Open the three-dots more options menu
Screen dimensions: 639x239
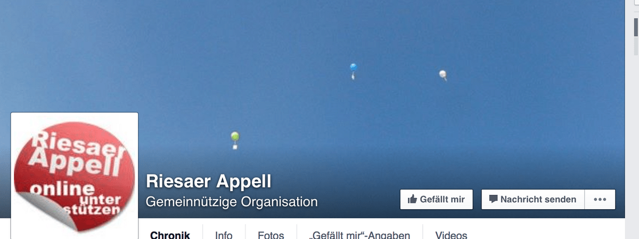tap(600, 199)
